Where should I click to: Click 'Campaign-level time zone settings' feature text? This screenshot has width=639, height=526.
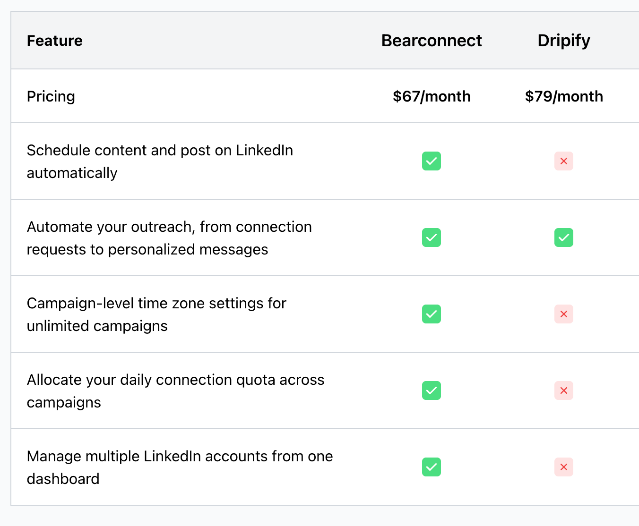pyautogui.click(x=156, y=303)
